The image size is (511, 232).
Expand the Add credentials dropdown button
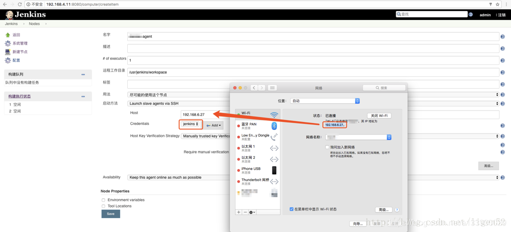point(214,125)
